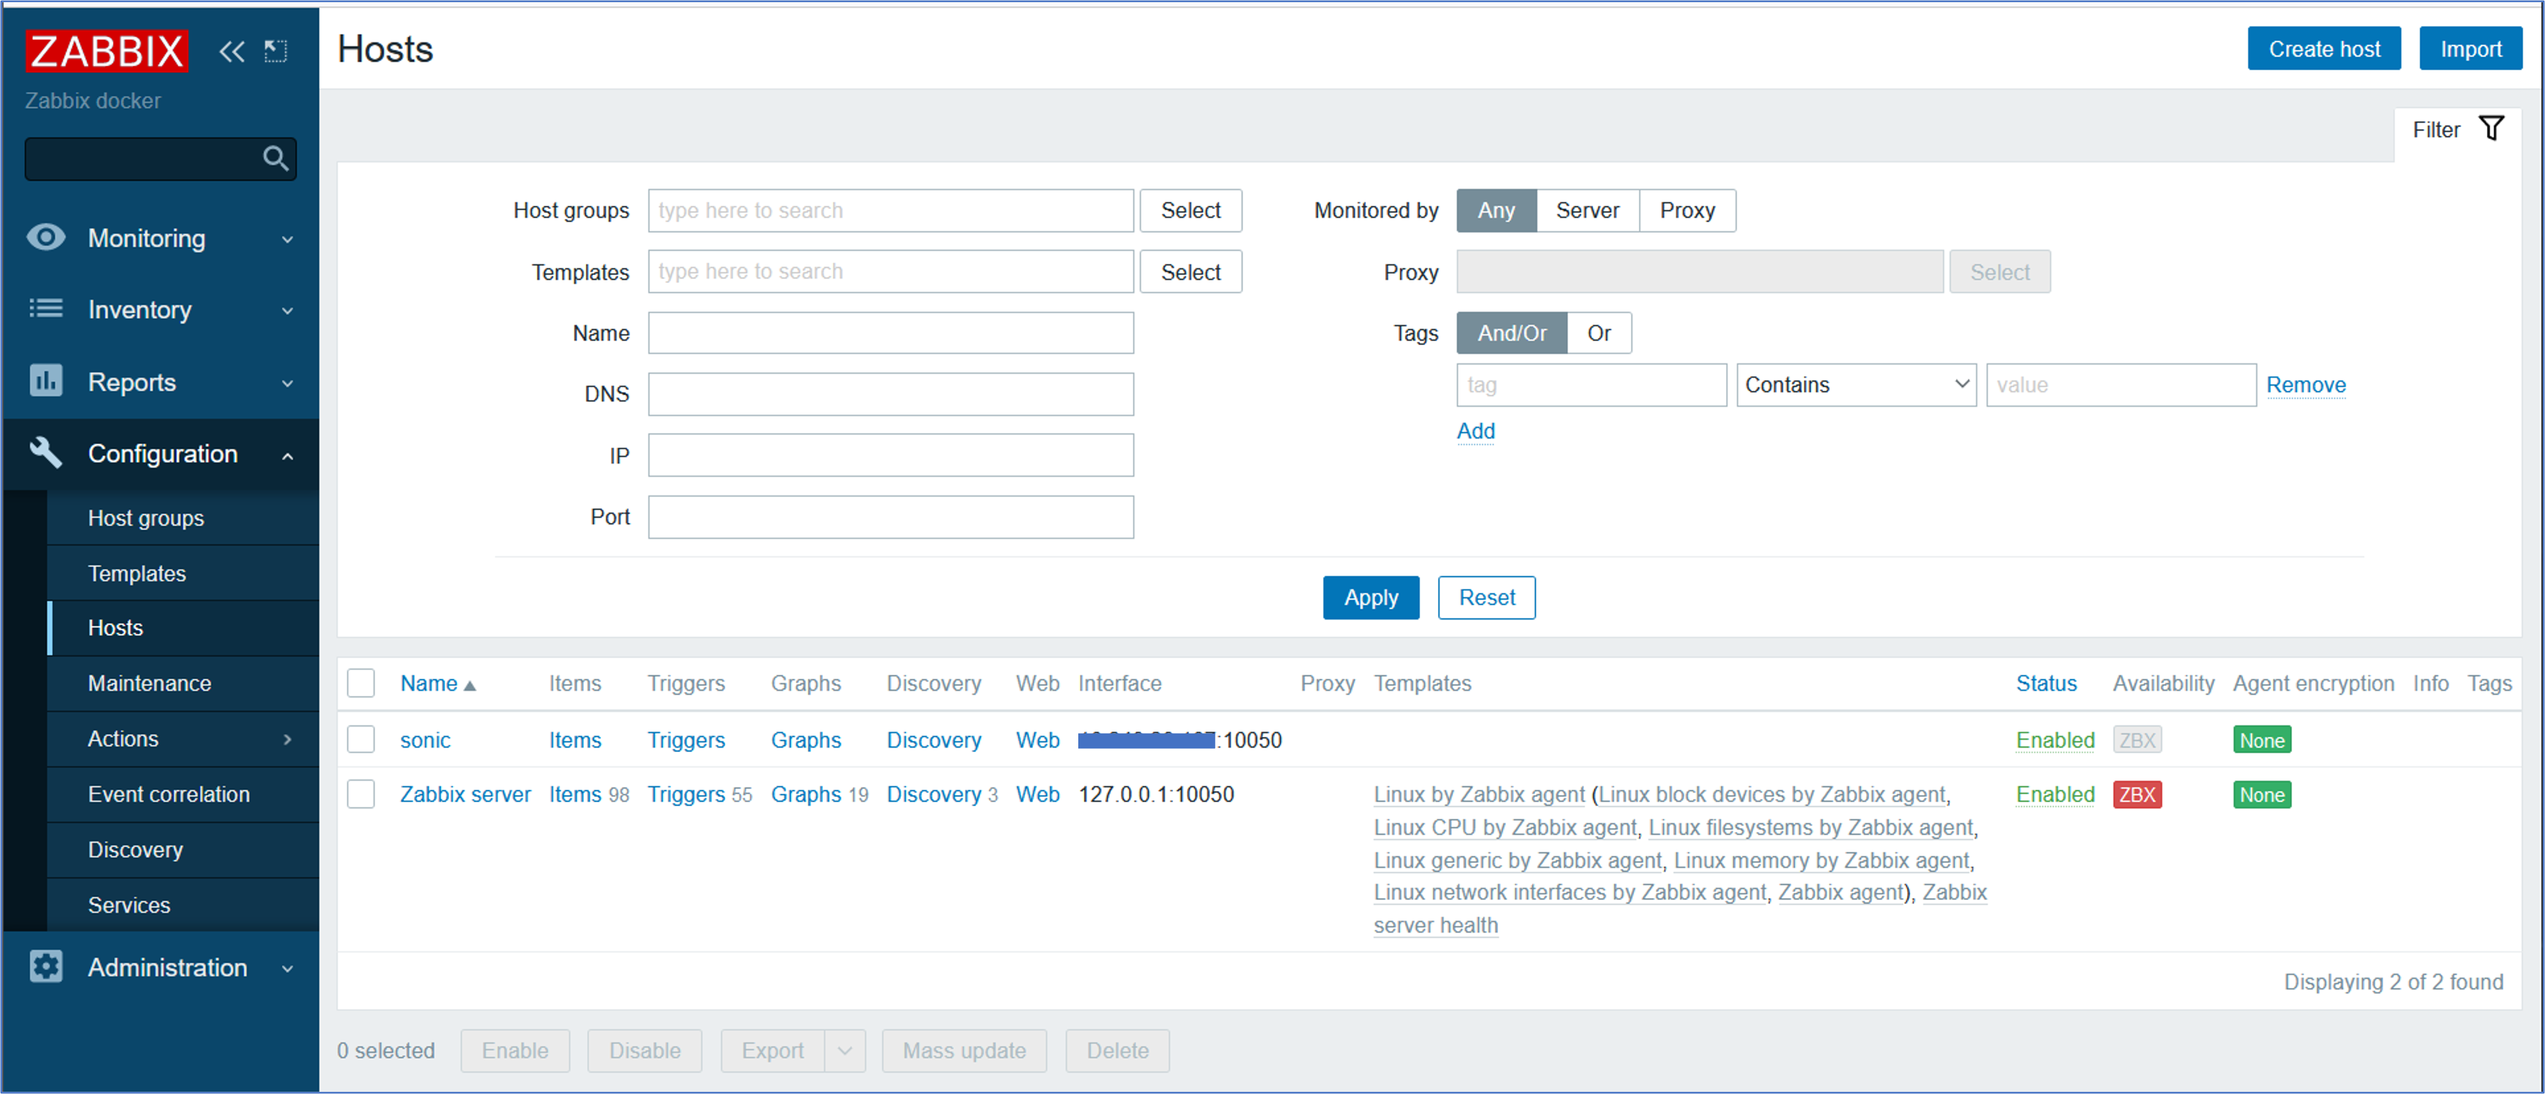Remove the tag filter row

[x=2305, y=385]
